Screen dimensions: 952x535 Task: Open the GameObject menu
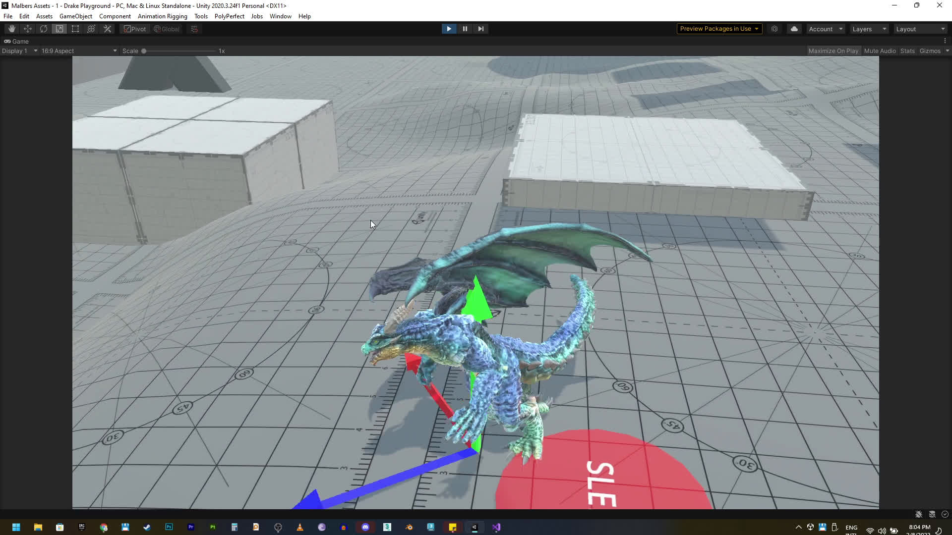tap(75, 16)
